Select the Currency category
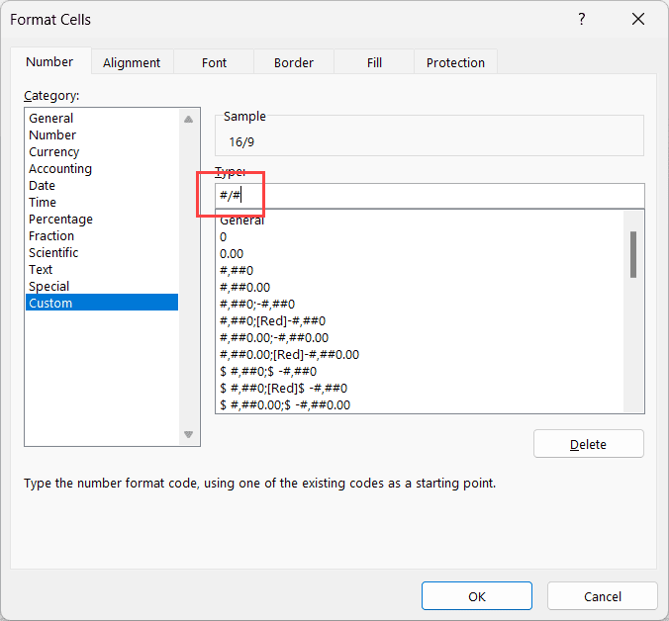The image size is (669, 621). pyautogui.click(x=53, y=152)
